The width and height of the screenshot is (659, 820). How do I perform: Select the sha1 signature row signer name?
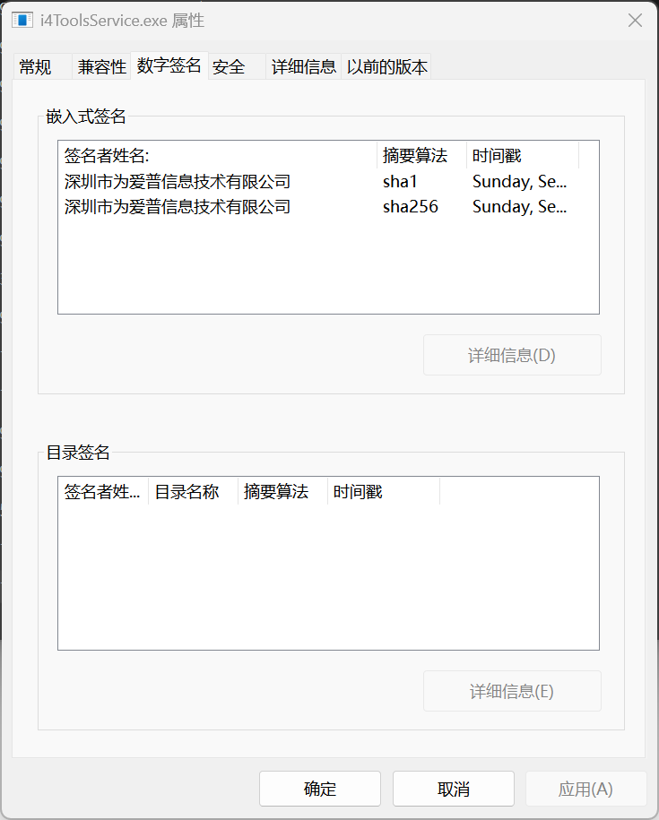(x=178, y=181)
